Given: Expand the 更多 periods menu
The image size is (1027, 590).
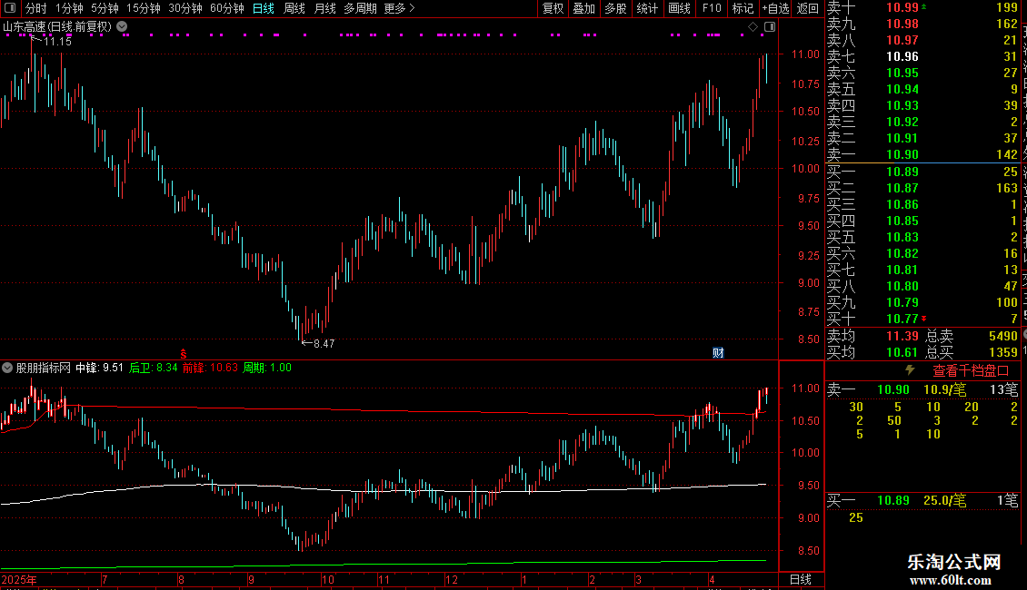Looking at the screenshot, I should click(x=399, y=8).
